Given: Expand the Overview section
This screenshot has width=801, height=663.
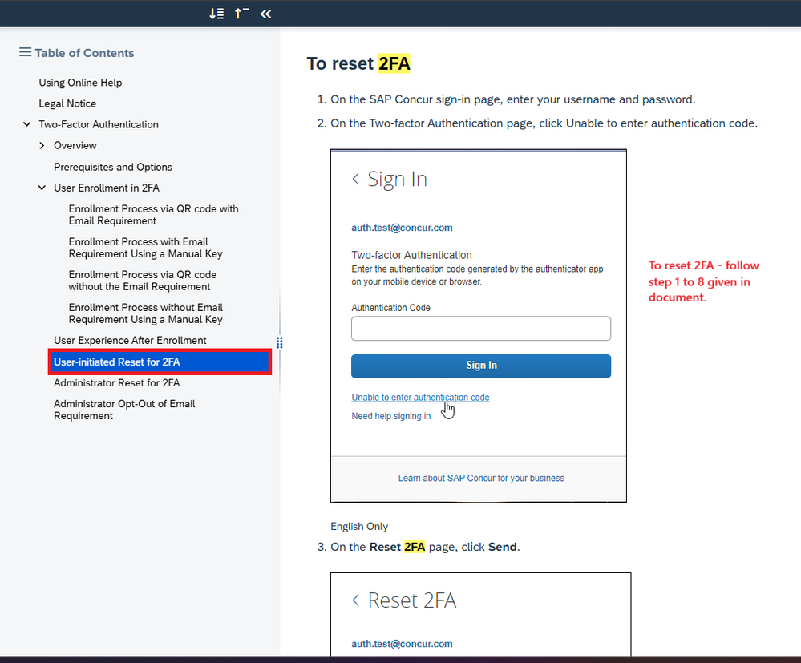Looking at the screenshot, I should click(42, 145).
